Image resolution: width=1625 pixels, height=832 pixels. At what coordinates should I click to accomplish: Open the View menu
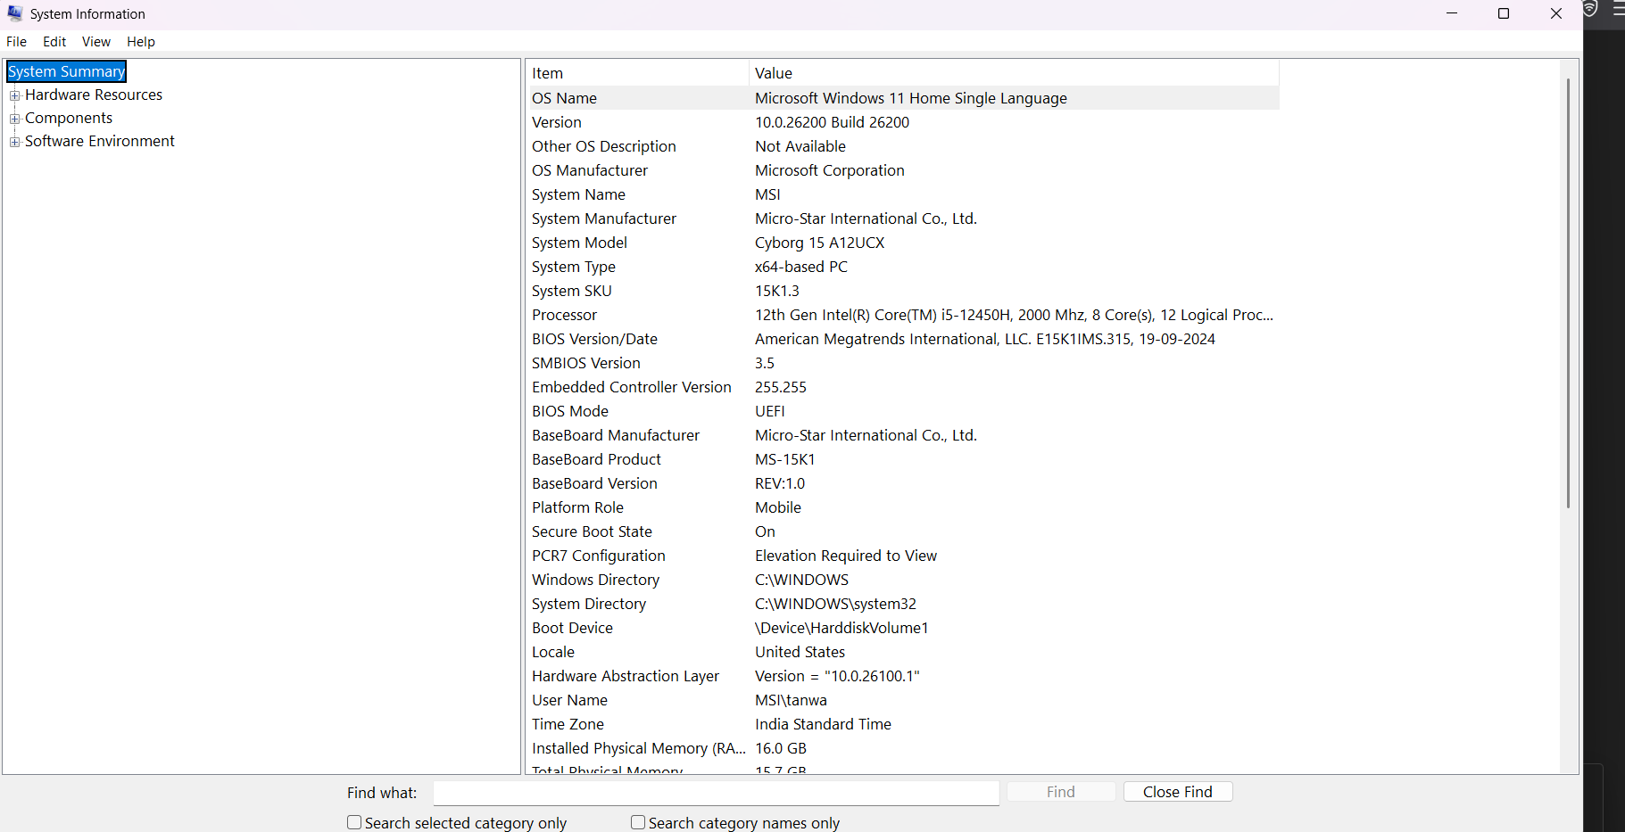(96, 42)
